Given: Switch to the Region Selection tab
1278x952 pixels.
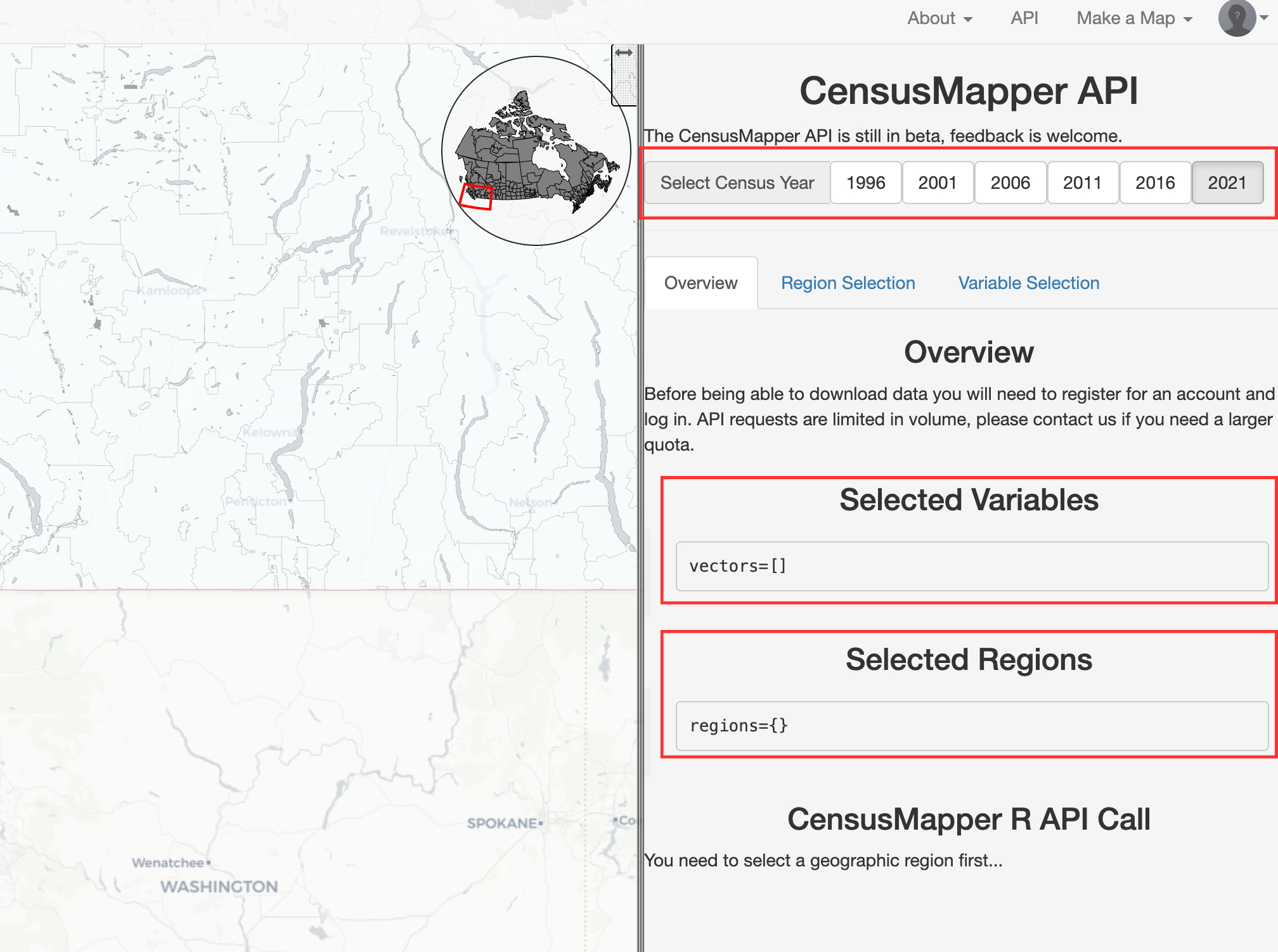Looking at the screenshot, I should (x=848, y=283).
